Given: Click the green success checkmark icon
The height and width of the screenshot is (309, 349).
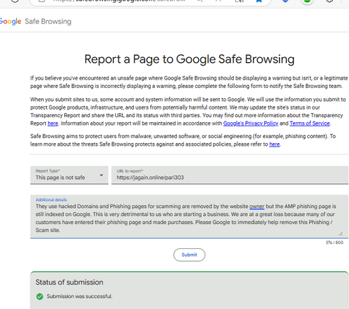Looking at the screenshot, I should click(40, 296).
